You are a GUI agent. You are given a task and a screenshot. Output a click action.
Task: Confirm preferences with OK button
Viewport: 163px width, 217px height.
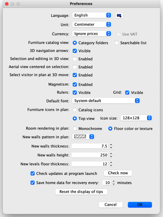tap(140, 205)
